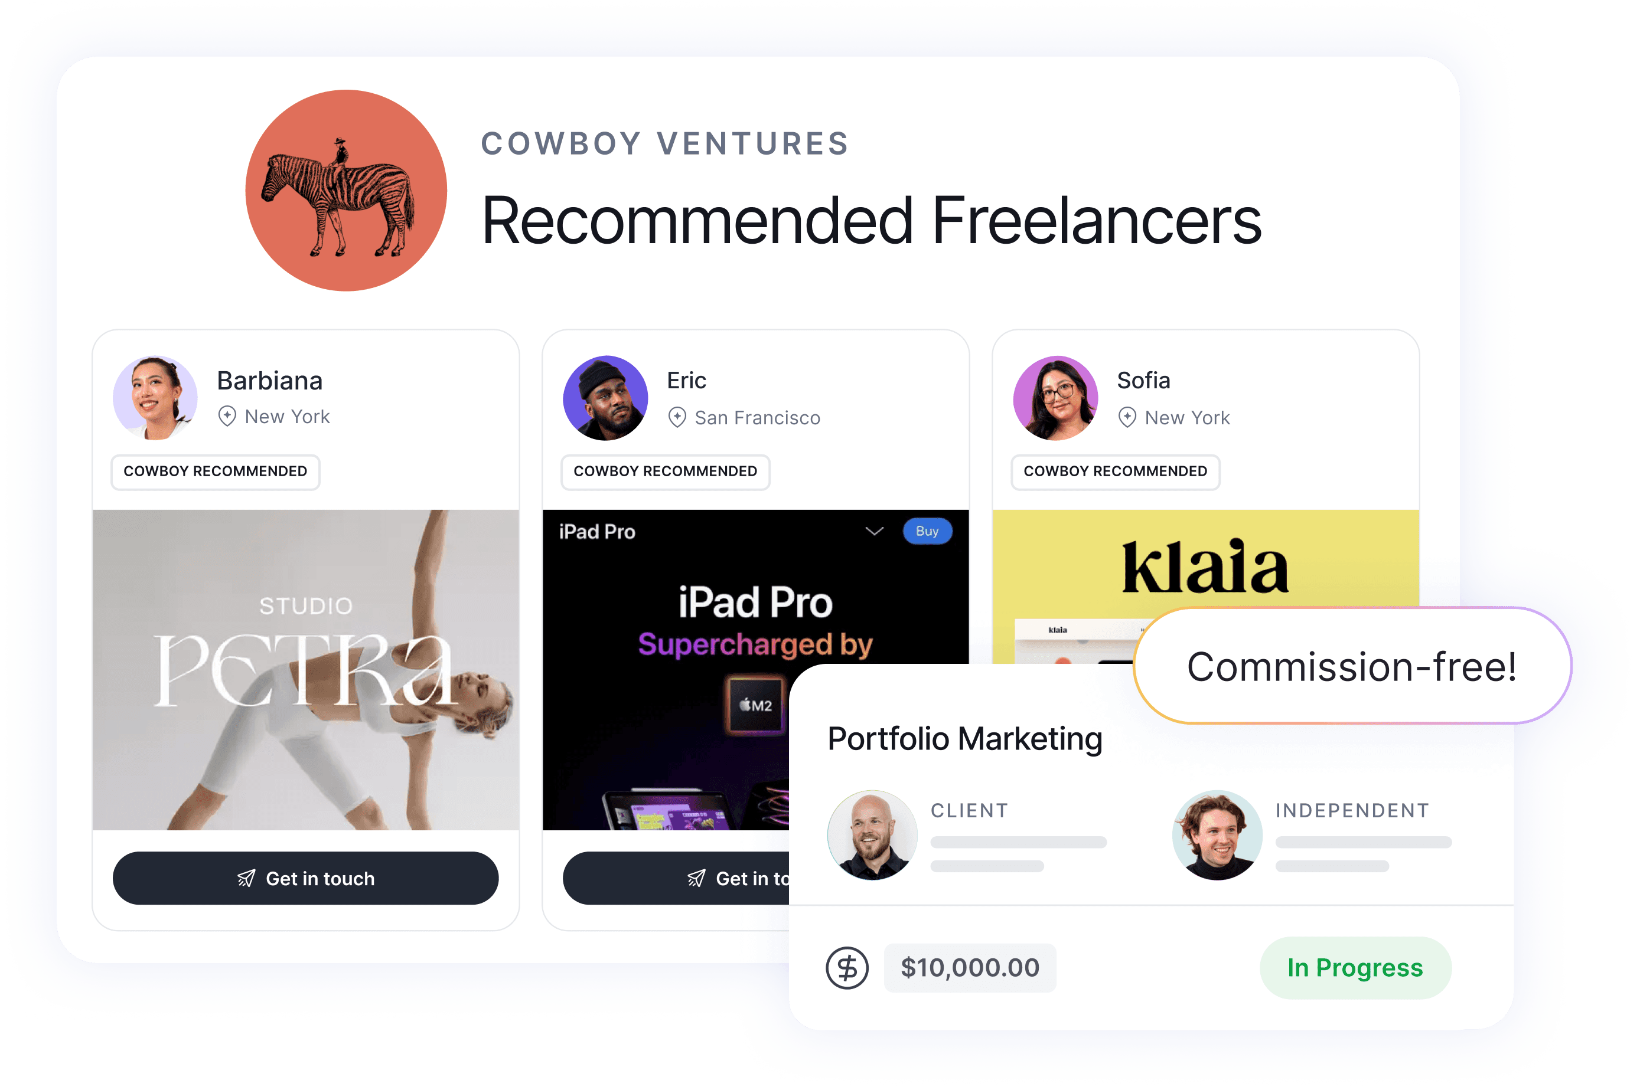
Task: Click Barbiana's location pin icon
Action: click(x=227, y=417)
